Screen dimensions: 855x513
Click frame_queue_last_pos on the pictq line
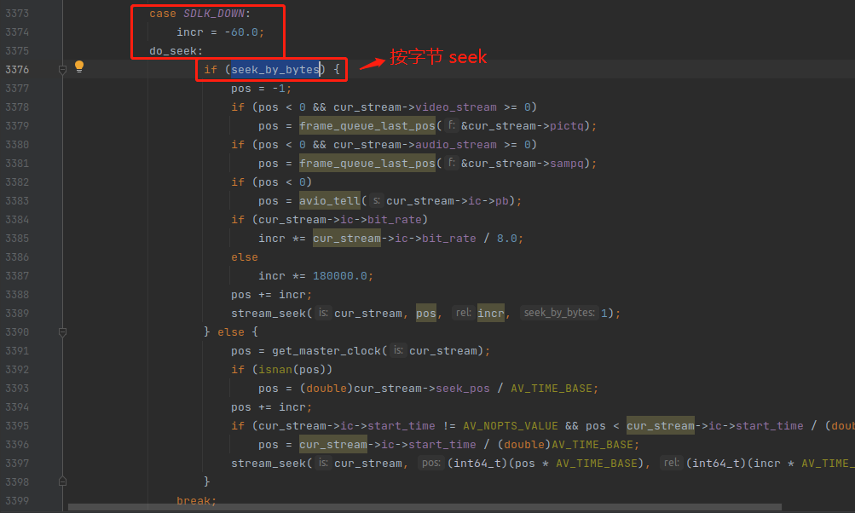click(x=367, y=125)
